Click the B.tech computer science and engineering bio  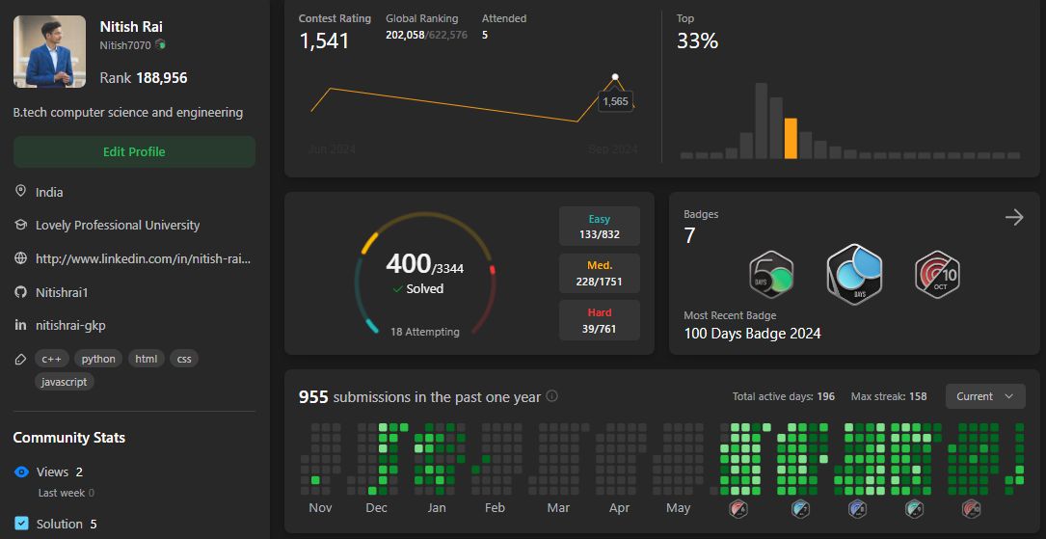[128, 113]
